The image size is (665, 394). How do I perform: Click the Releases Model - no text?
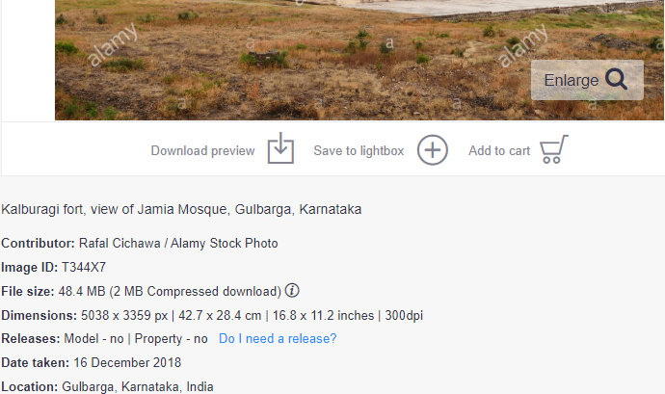pyautogui.click(x=93, y=339)
